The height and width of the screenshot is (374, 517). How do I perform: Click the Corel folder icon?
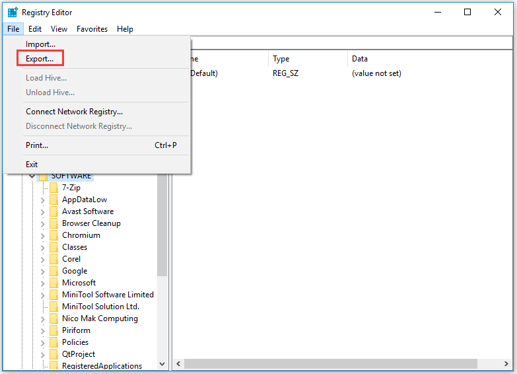[53, 259]
